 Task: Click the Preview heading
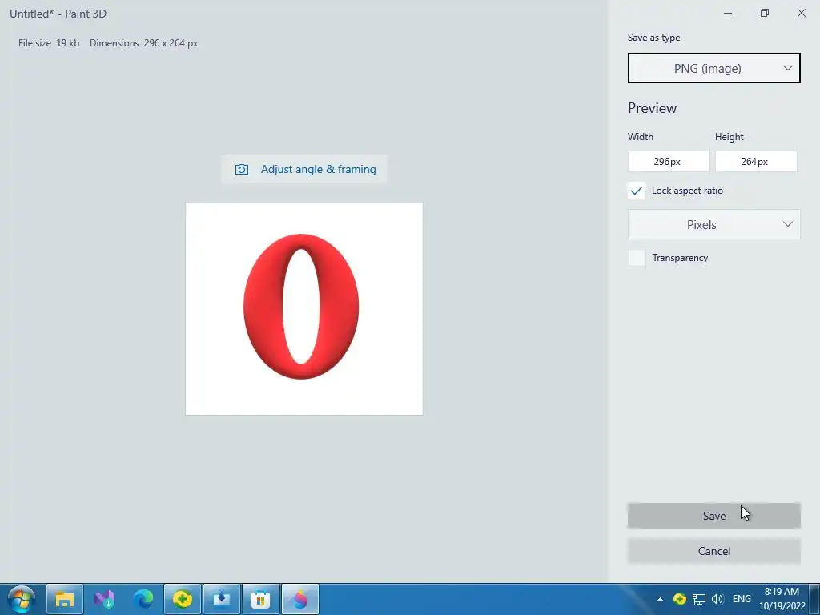click(652, 108)
